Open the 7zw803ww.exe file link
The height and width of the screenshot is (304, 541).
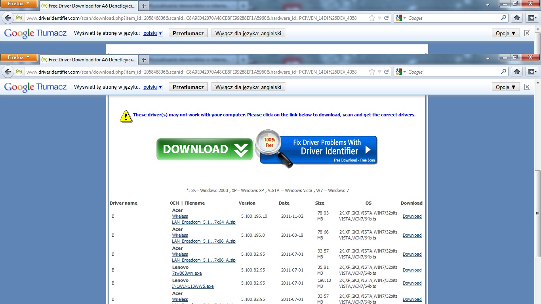tap(187, 273)
